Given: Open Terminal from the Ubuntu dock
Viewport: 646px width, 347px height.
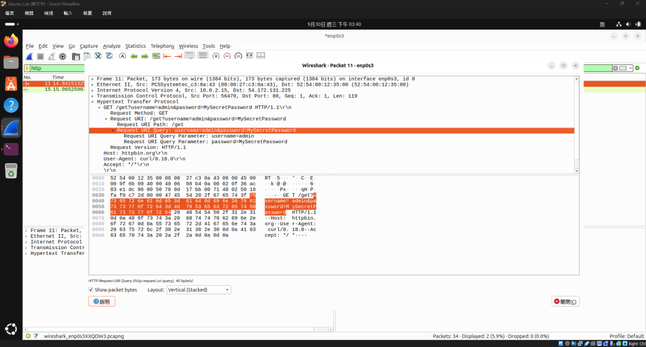Looking at the screenshot, I should pos(11,149).
